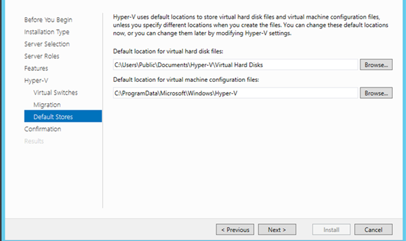
Task: Click the virtual machine configuration path field
Action: 235,93
